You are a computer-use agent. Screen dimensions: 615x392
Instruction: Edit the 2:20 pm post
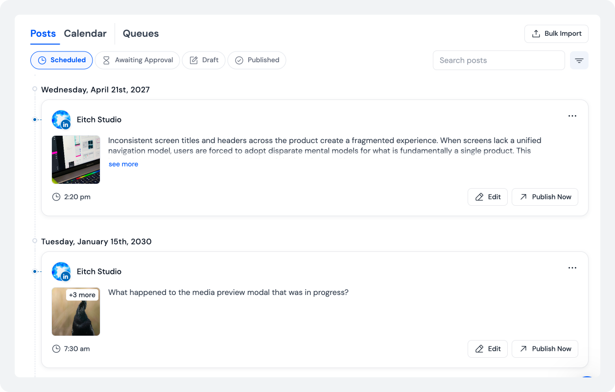pos(488,197)
